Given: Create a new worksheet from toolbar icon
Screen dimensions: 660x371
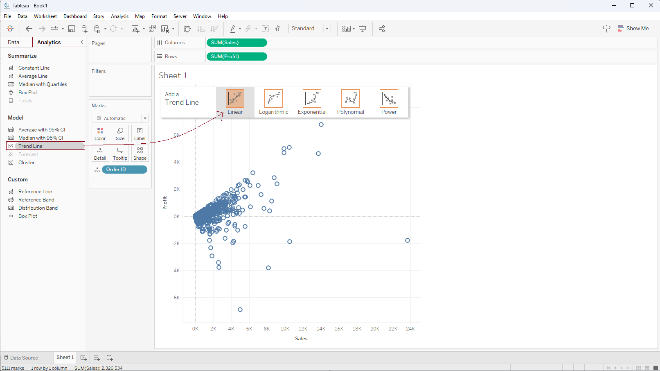Looking at the screenshot, I should pos(135,29).
